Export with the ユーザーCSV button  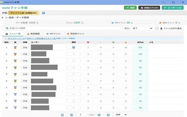click(x=173, y=8)
